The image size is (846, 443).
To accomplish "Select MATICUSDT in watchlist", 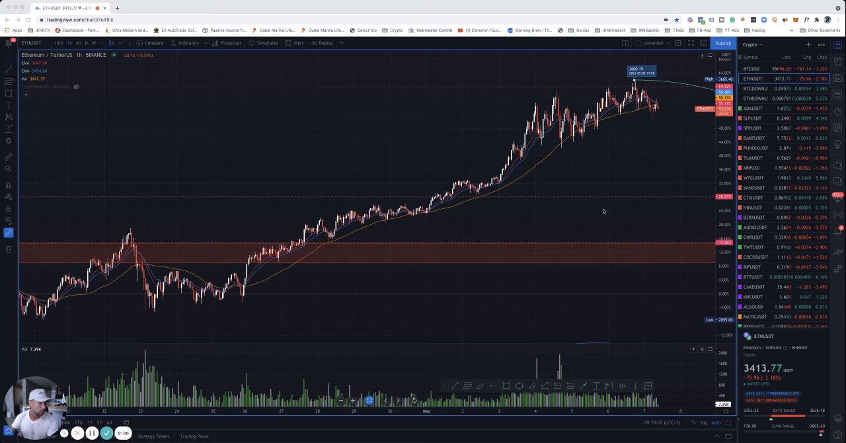I will point(784,317).
